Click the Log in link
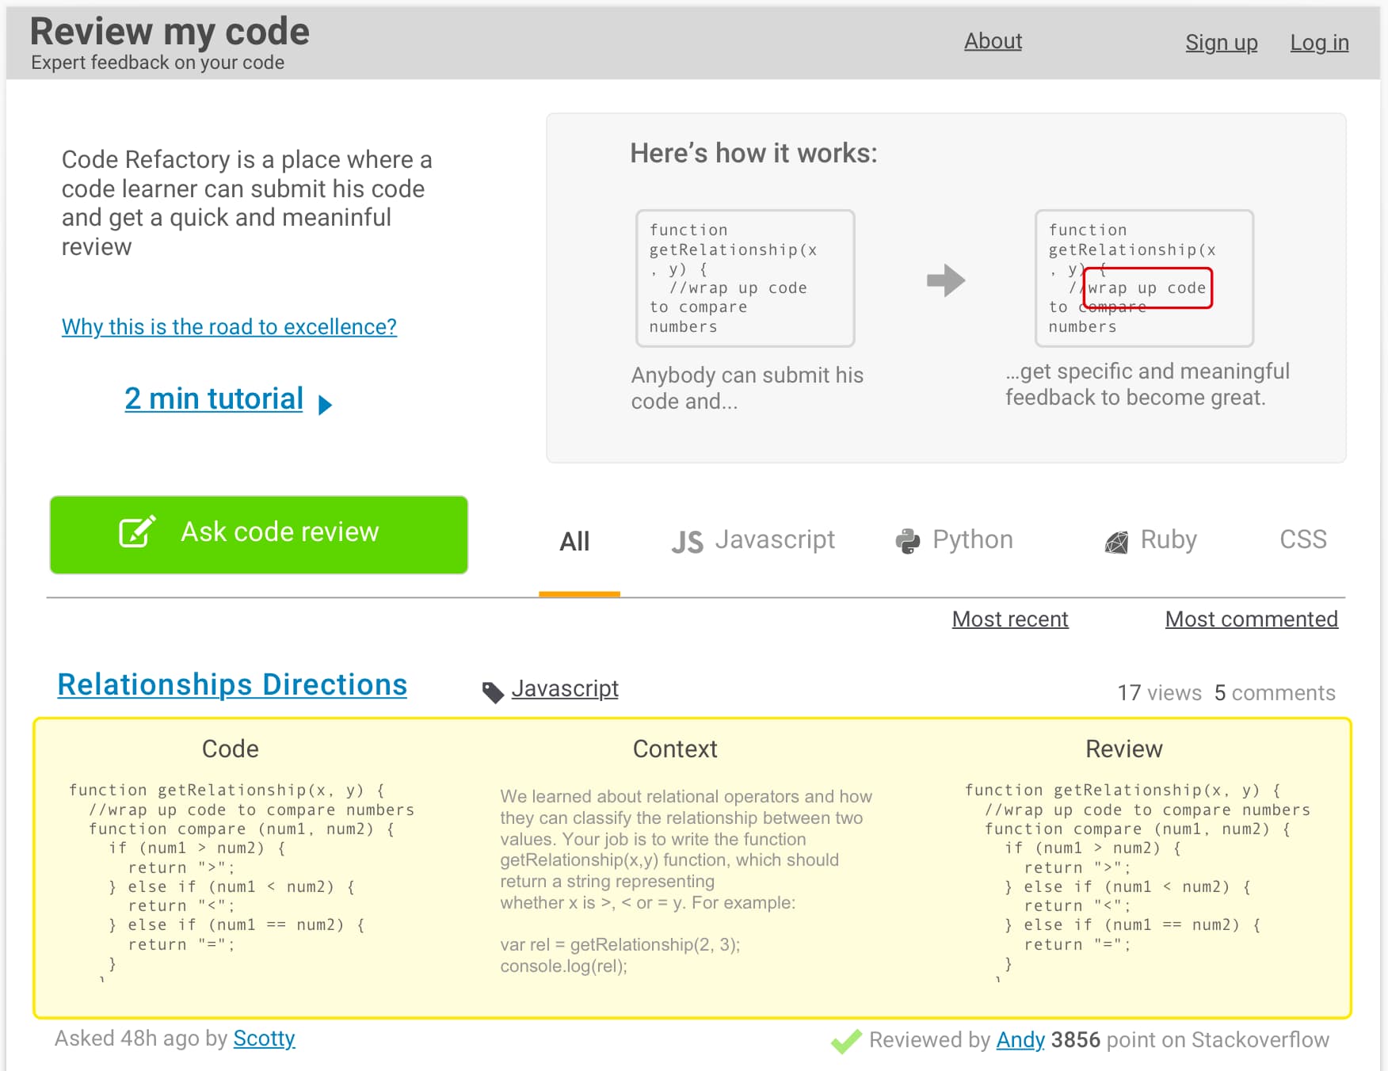1388x1071 pixels. (x=1319, y=43)
